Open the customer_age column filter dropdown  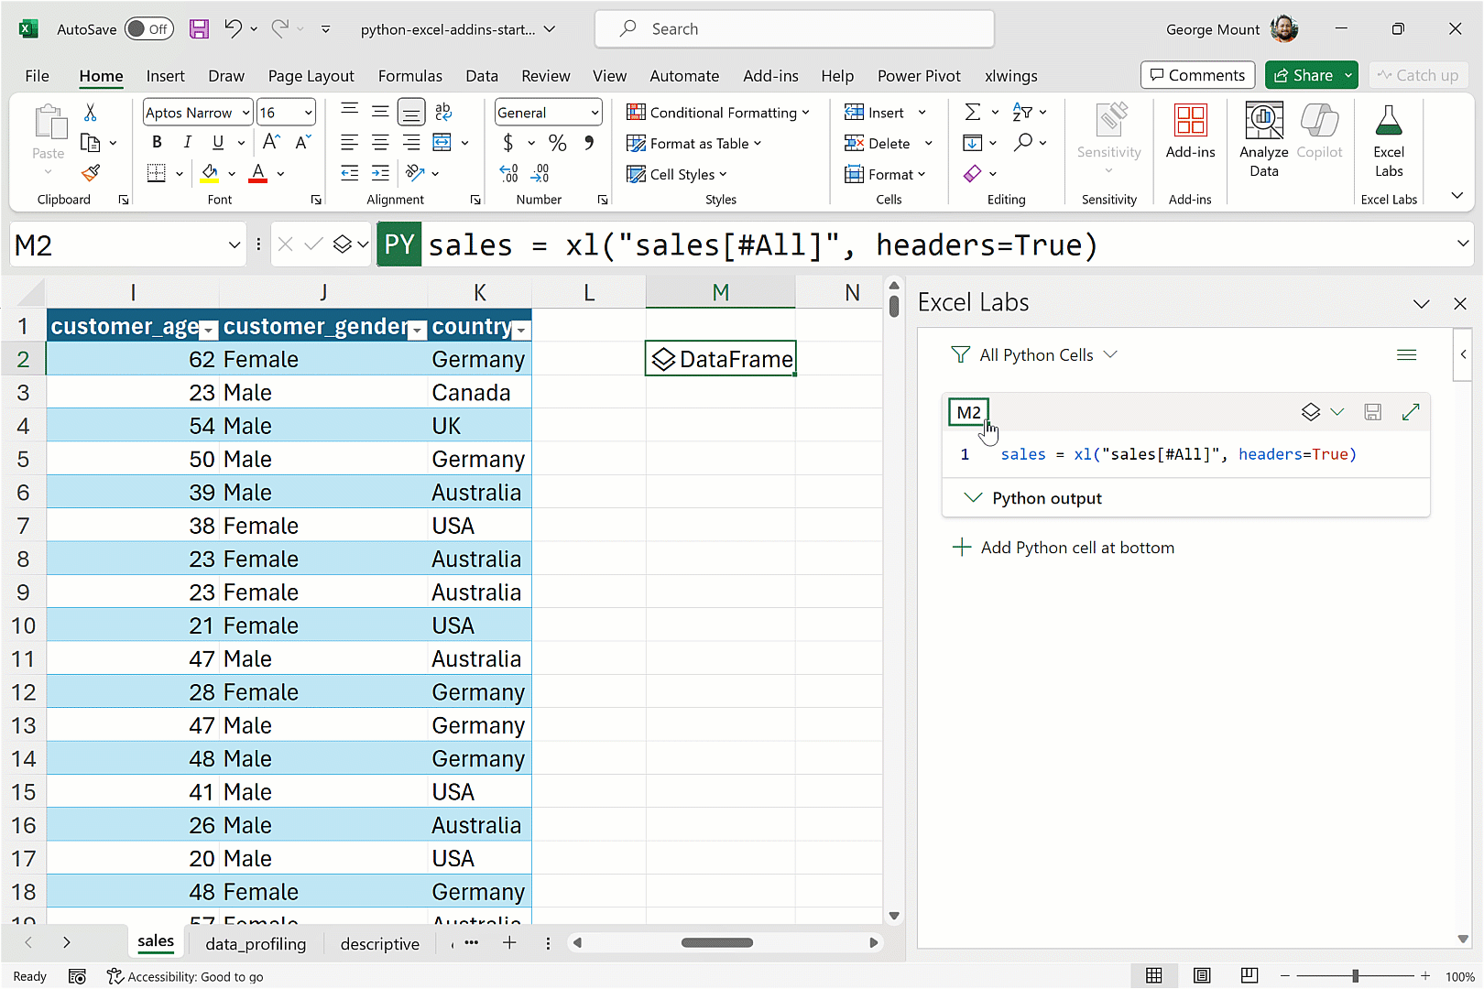pos(209,331)
